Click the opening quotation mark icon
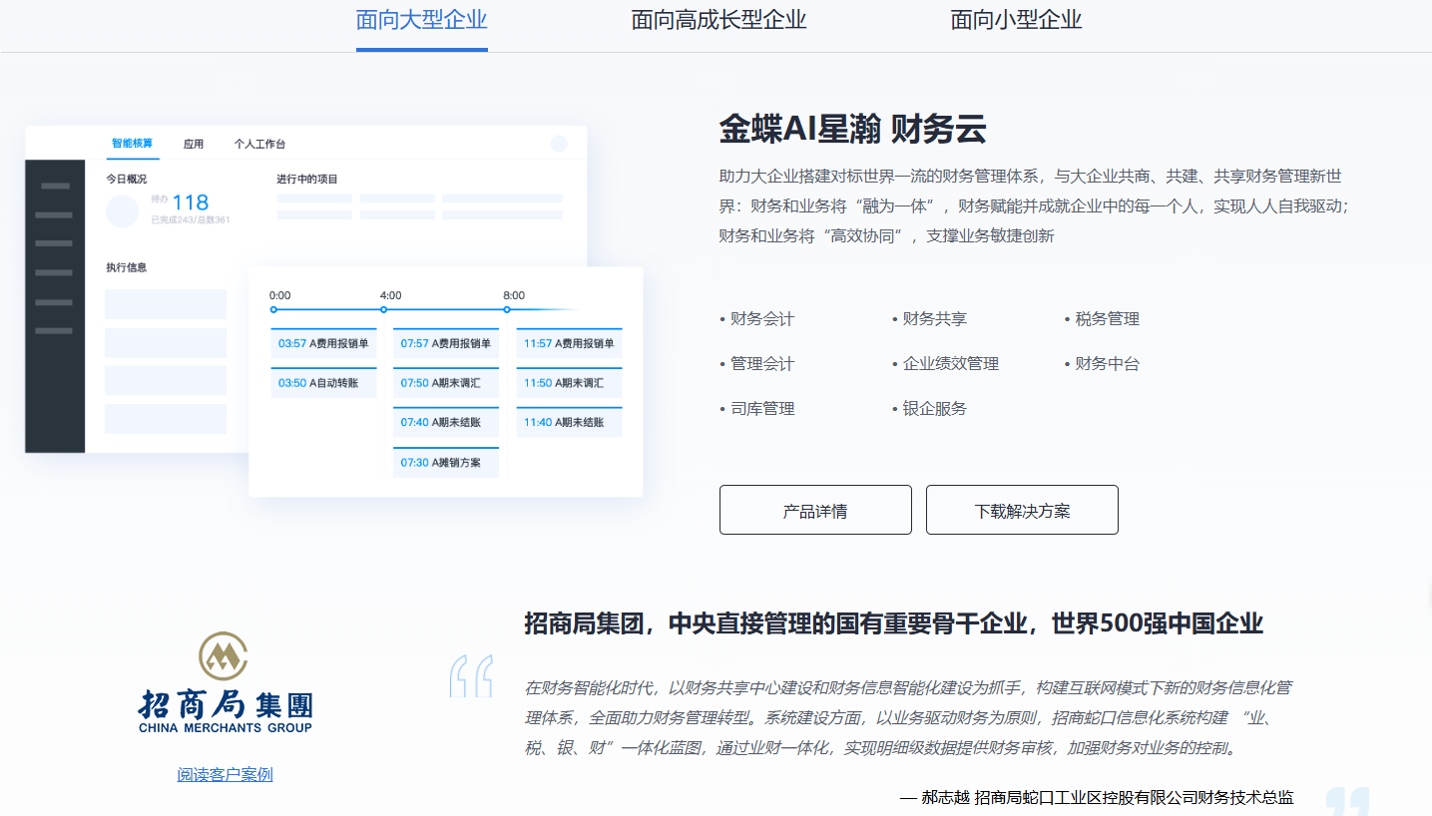The image size is (1432, 816). tap(470, 676)
